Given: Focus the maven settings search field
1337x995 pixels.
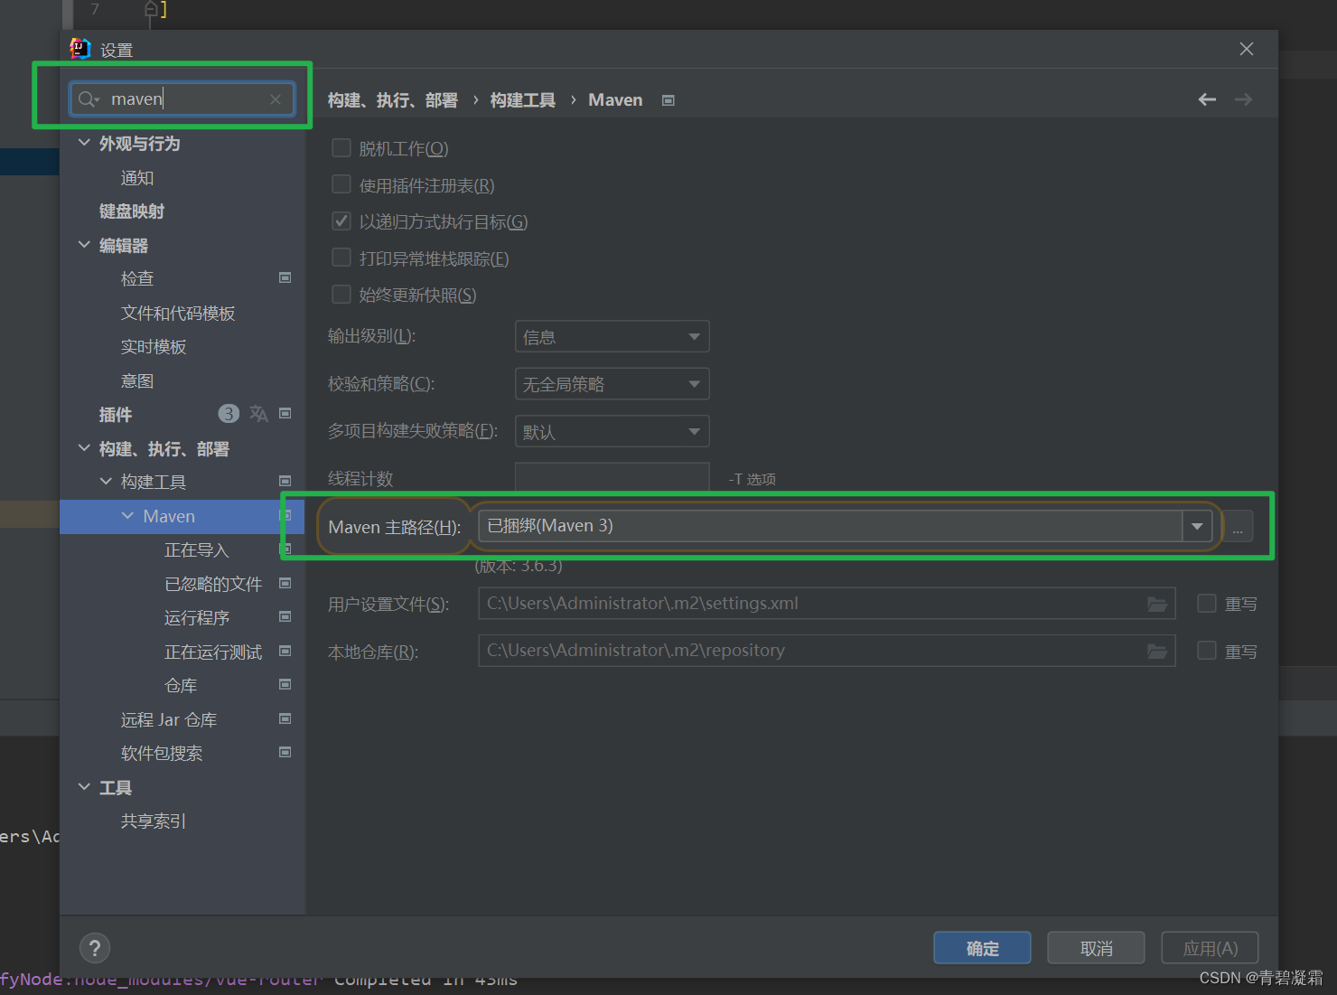Looking at the screenshot, I should coord(182,99).
